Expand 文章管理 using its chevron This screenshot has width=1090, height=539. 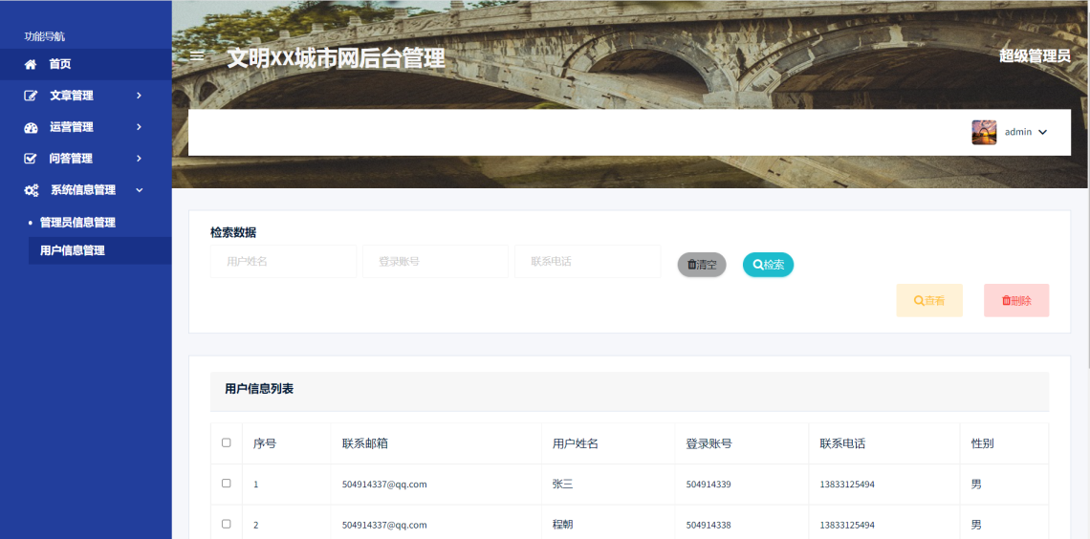pyautogui.click(x=139, y=96)
